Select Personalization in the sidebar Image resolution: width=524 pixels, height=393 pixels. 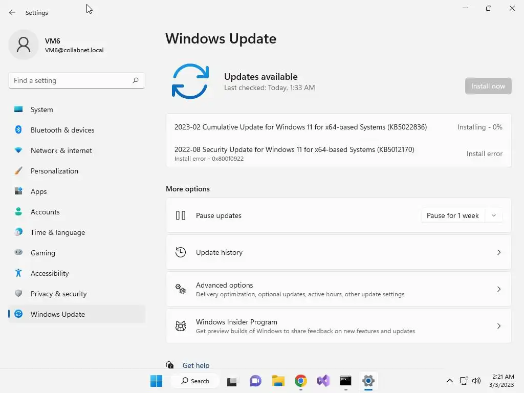click(77, 171)
